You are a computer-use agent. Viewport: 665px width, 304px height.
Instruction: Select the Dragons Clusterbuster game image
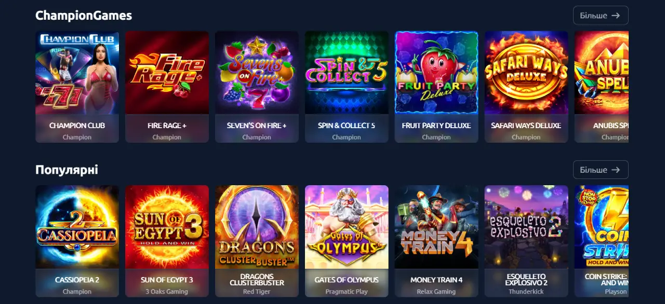(257, 227)
